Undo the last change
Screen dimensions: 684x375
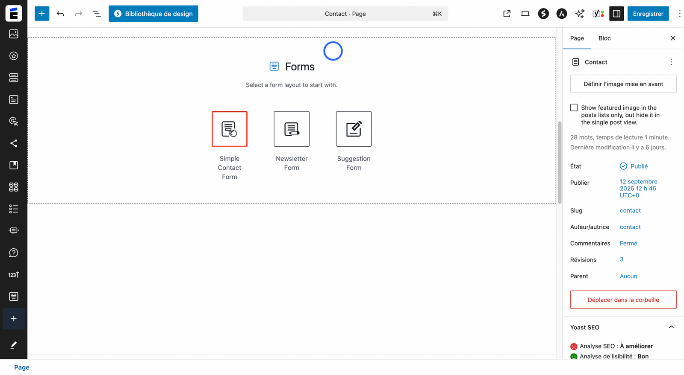(x=60, y=14)
